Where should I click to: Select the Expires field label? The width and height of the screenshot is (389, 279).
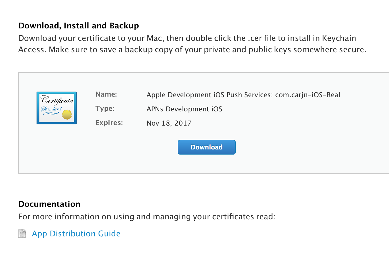[109, 123]
